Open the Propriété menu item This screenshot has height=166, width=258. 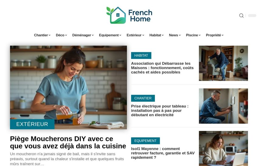[x=215, y=35]
